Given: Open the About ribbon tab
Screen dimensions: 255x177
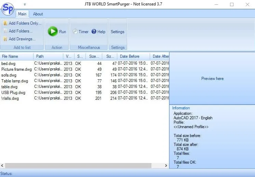Looking at the screenshot, I should 38,14.
